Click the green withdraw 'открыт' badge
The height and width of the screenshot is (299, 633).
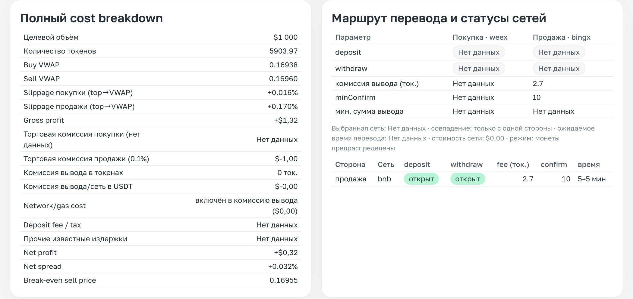click(x=468, y=179)
